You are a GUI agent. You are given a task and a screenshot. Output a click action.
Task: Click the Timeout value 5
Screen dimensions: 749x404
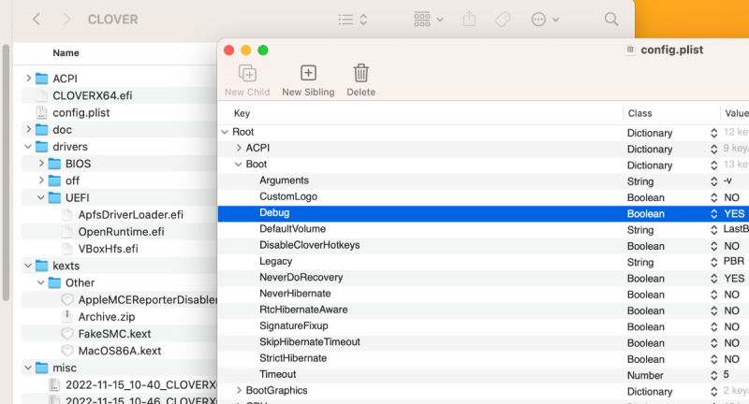click(727, 375)
